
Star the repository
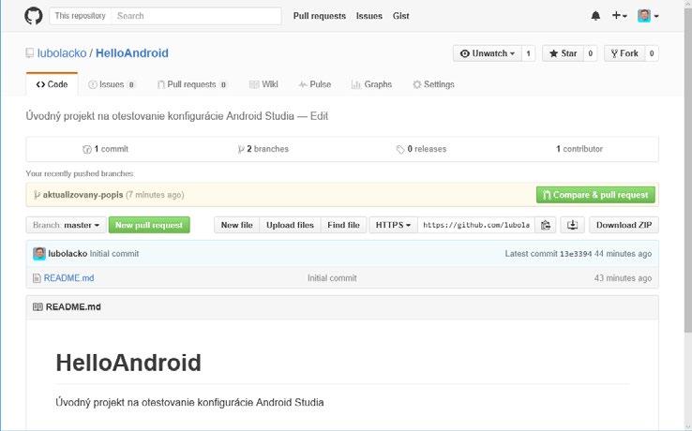click(x=563, y=53)
